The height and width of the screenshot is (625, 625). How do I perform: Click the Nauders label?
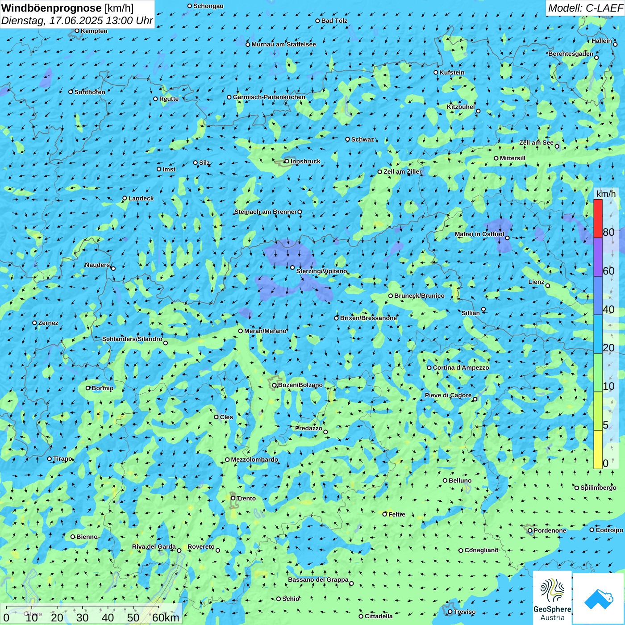click(x=97, y=265)
